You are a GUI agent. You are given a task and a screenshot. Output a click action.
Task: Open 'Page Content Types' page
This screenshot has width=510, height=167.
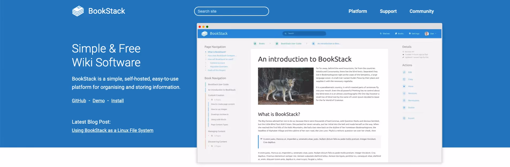[x=220, y=124]
